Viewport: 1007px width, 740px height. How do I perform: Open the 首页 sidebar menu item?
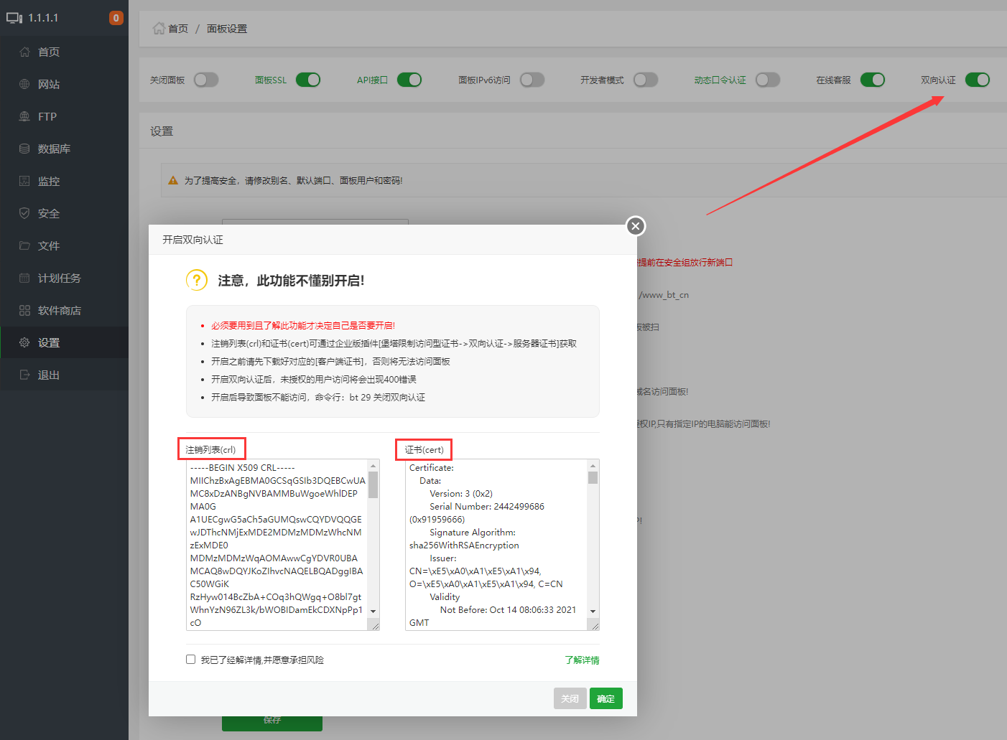point(65,52)
